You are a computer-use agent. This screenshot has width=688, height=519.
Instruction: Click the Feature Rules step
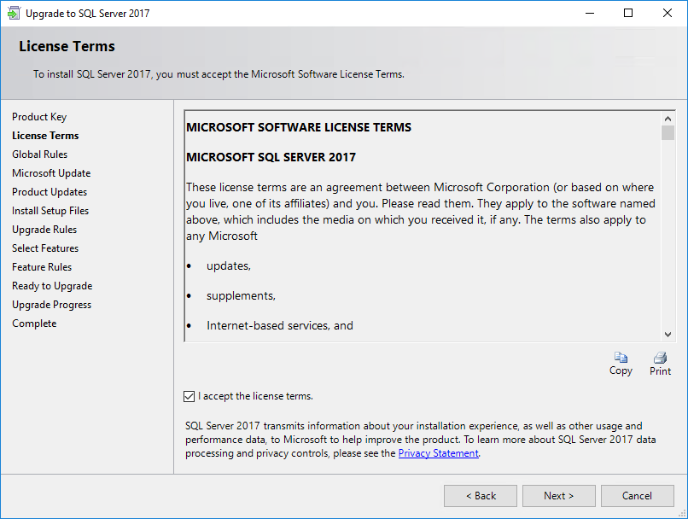(x=42, y=267)
